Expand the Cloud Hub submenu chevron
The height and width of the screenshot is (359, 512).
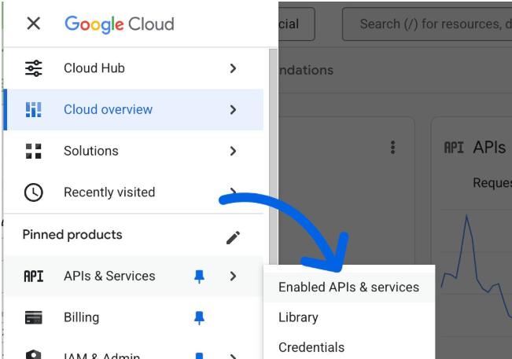233,68
